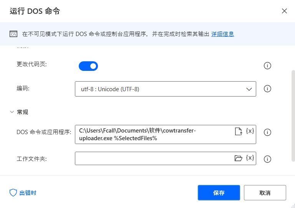Close the 运行 DOS 命令 dialog
Image resolution: width=295 pixels, height=208 pixels.
click(284, 11)
